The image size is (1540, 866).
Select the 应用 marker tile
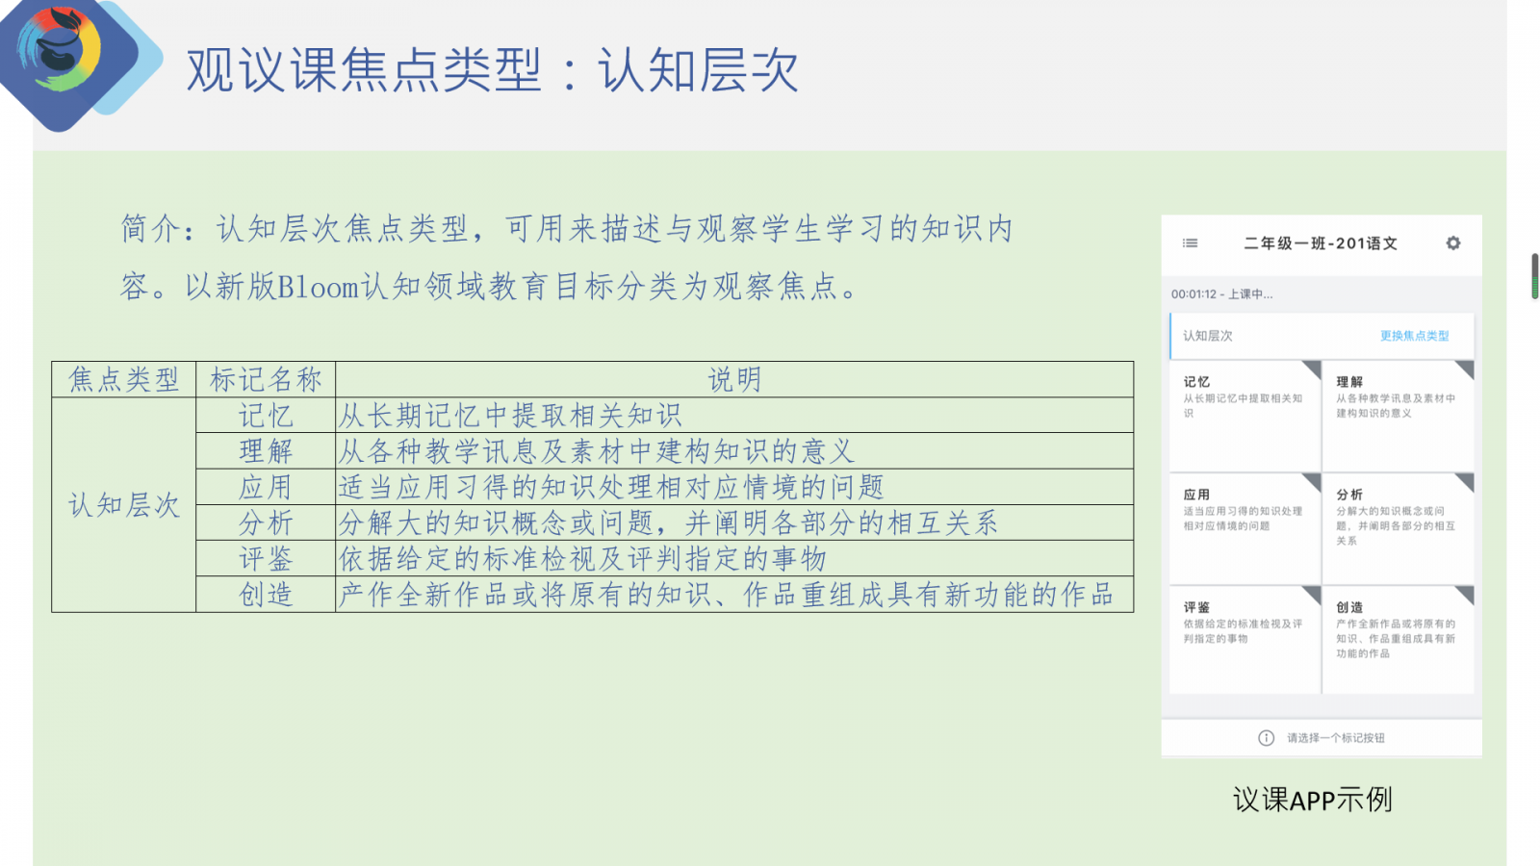1244,527
